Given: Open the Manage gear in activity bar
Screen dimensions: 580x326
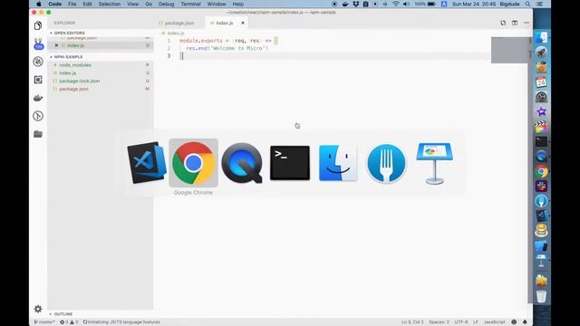Looking at the screenshot, I should [38, 309].
